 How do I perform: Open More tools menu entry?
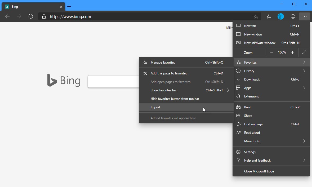point(271,141)
